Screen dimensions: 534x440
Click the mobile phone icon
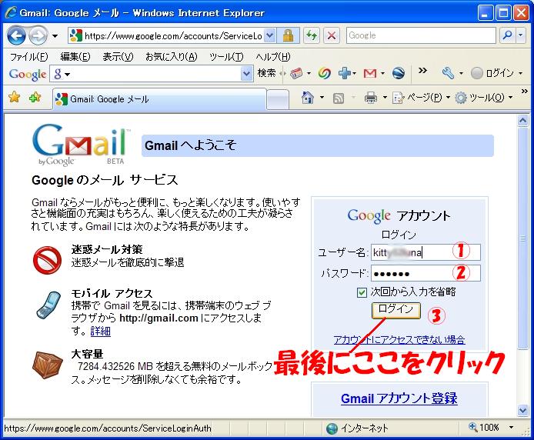(x=48, y=305)
